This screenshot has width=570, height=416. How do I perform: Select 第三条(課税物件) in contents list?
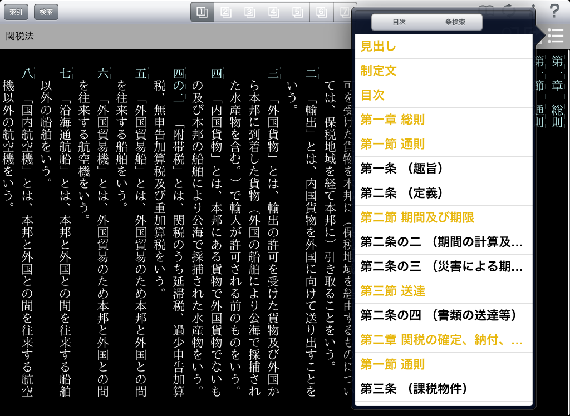pos(443,389)
